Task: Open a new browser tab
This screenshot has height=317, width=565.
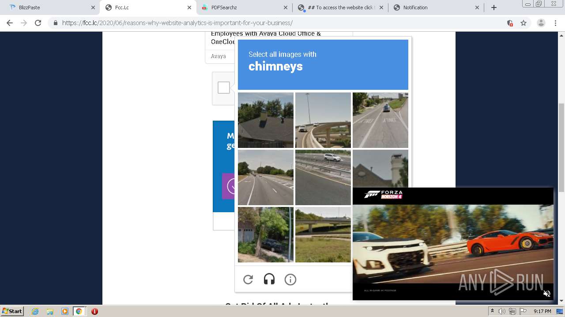Action: (x=494, y=7)
